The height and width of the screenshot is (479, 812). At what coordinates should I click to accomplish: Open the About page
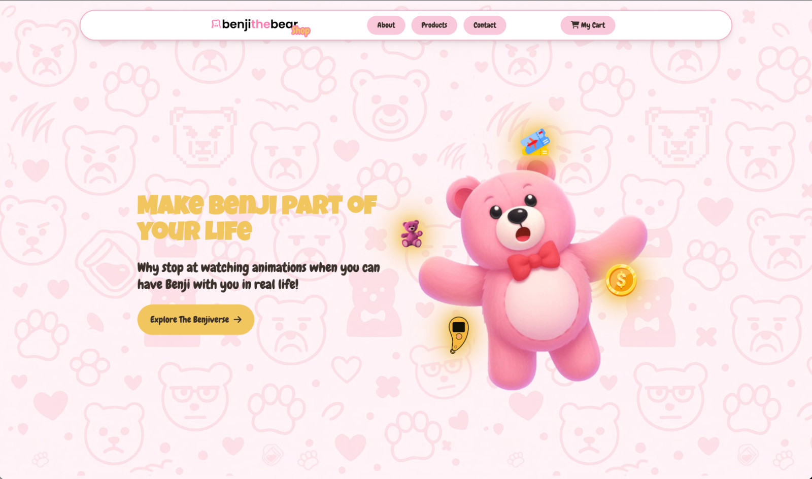pyautogui.click(x=386, y=25)
